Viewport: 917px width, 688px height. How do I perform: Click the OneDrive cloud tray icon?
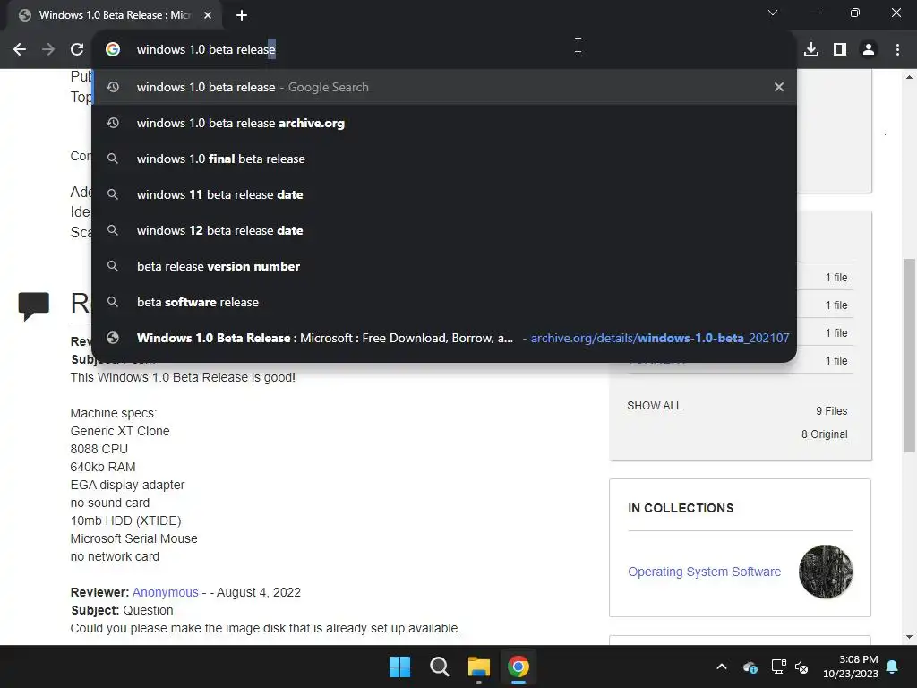(x=750, y=666)
